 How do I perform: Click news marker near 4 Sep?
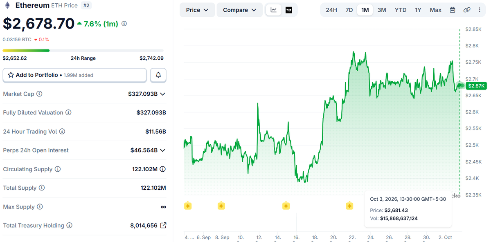click(x=188, y=206)
